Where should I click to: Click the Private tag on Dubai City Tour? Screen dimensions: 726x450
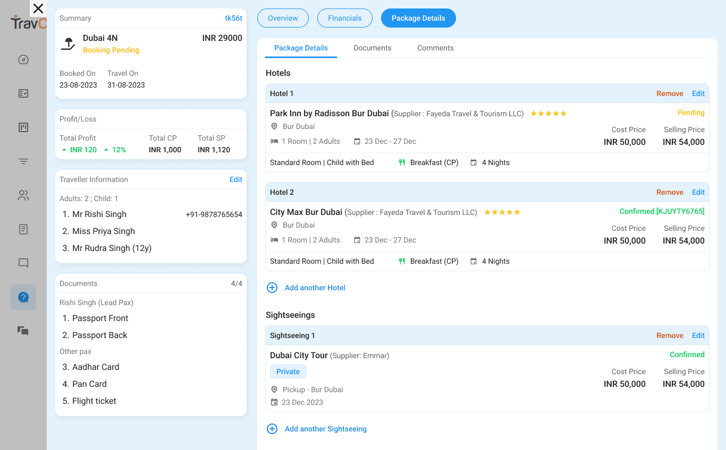(x=288, y=371)
